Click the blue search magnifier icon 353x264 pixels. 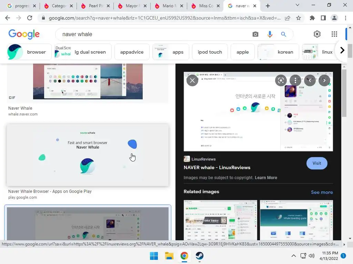click(x=283, y=34)
